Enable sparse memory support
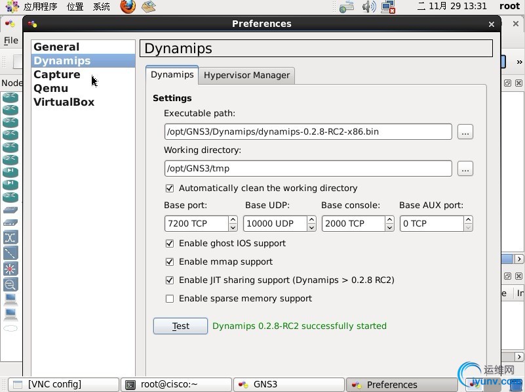The height and width of the screenshot is (392, 525). click(170, 299)
